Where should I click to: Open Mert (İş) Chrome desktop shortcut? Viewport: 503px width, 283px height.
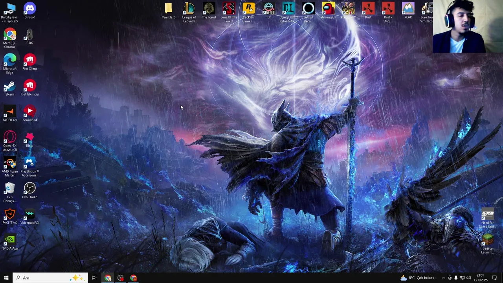[10, 38]
